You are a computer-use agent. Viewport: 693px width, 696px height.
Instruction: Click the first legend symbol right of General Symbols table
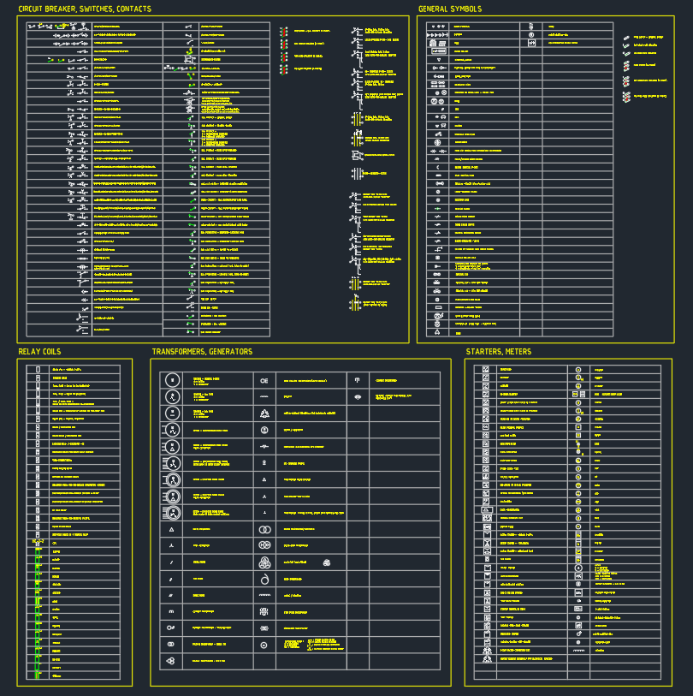(626, 39)
